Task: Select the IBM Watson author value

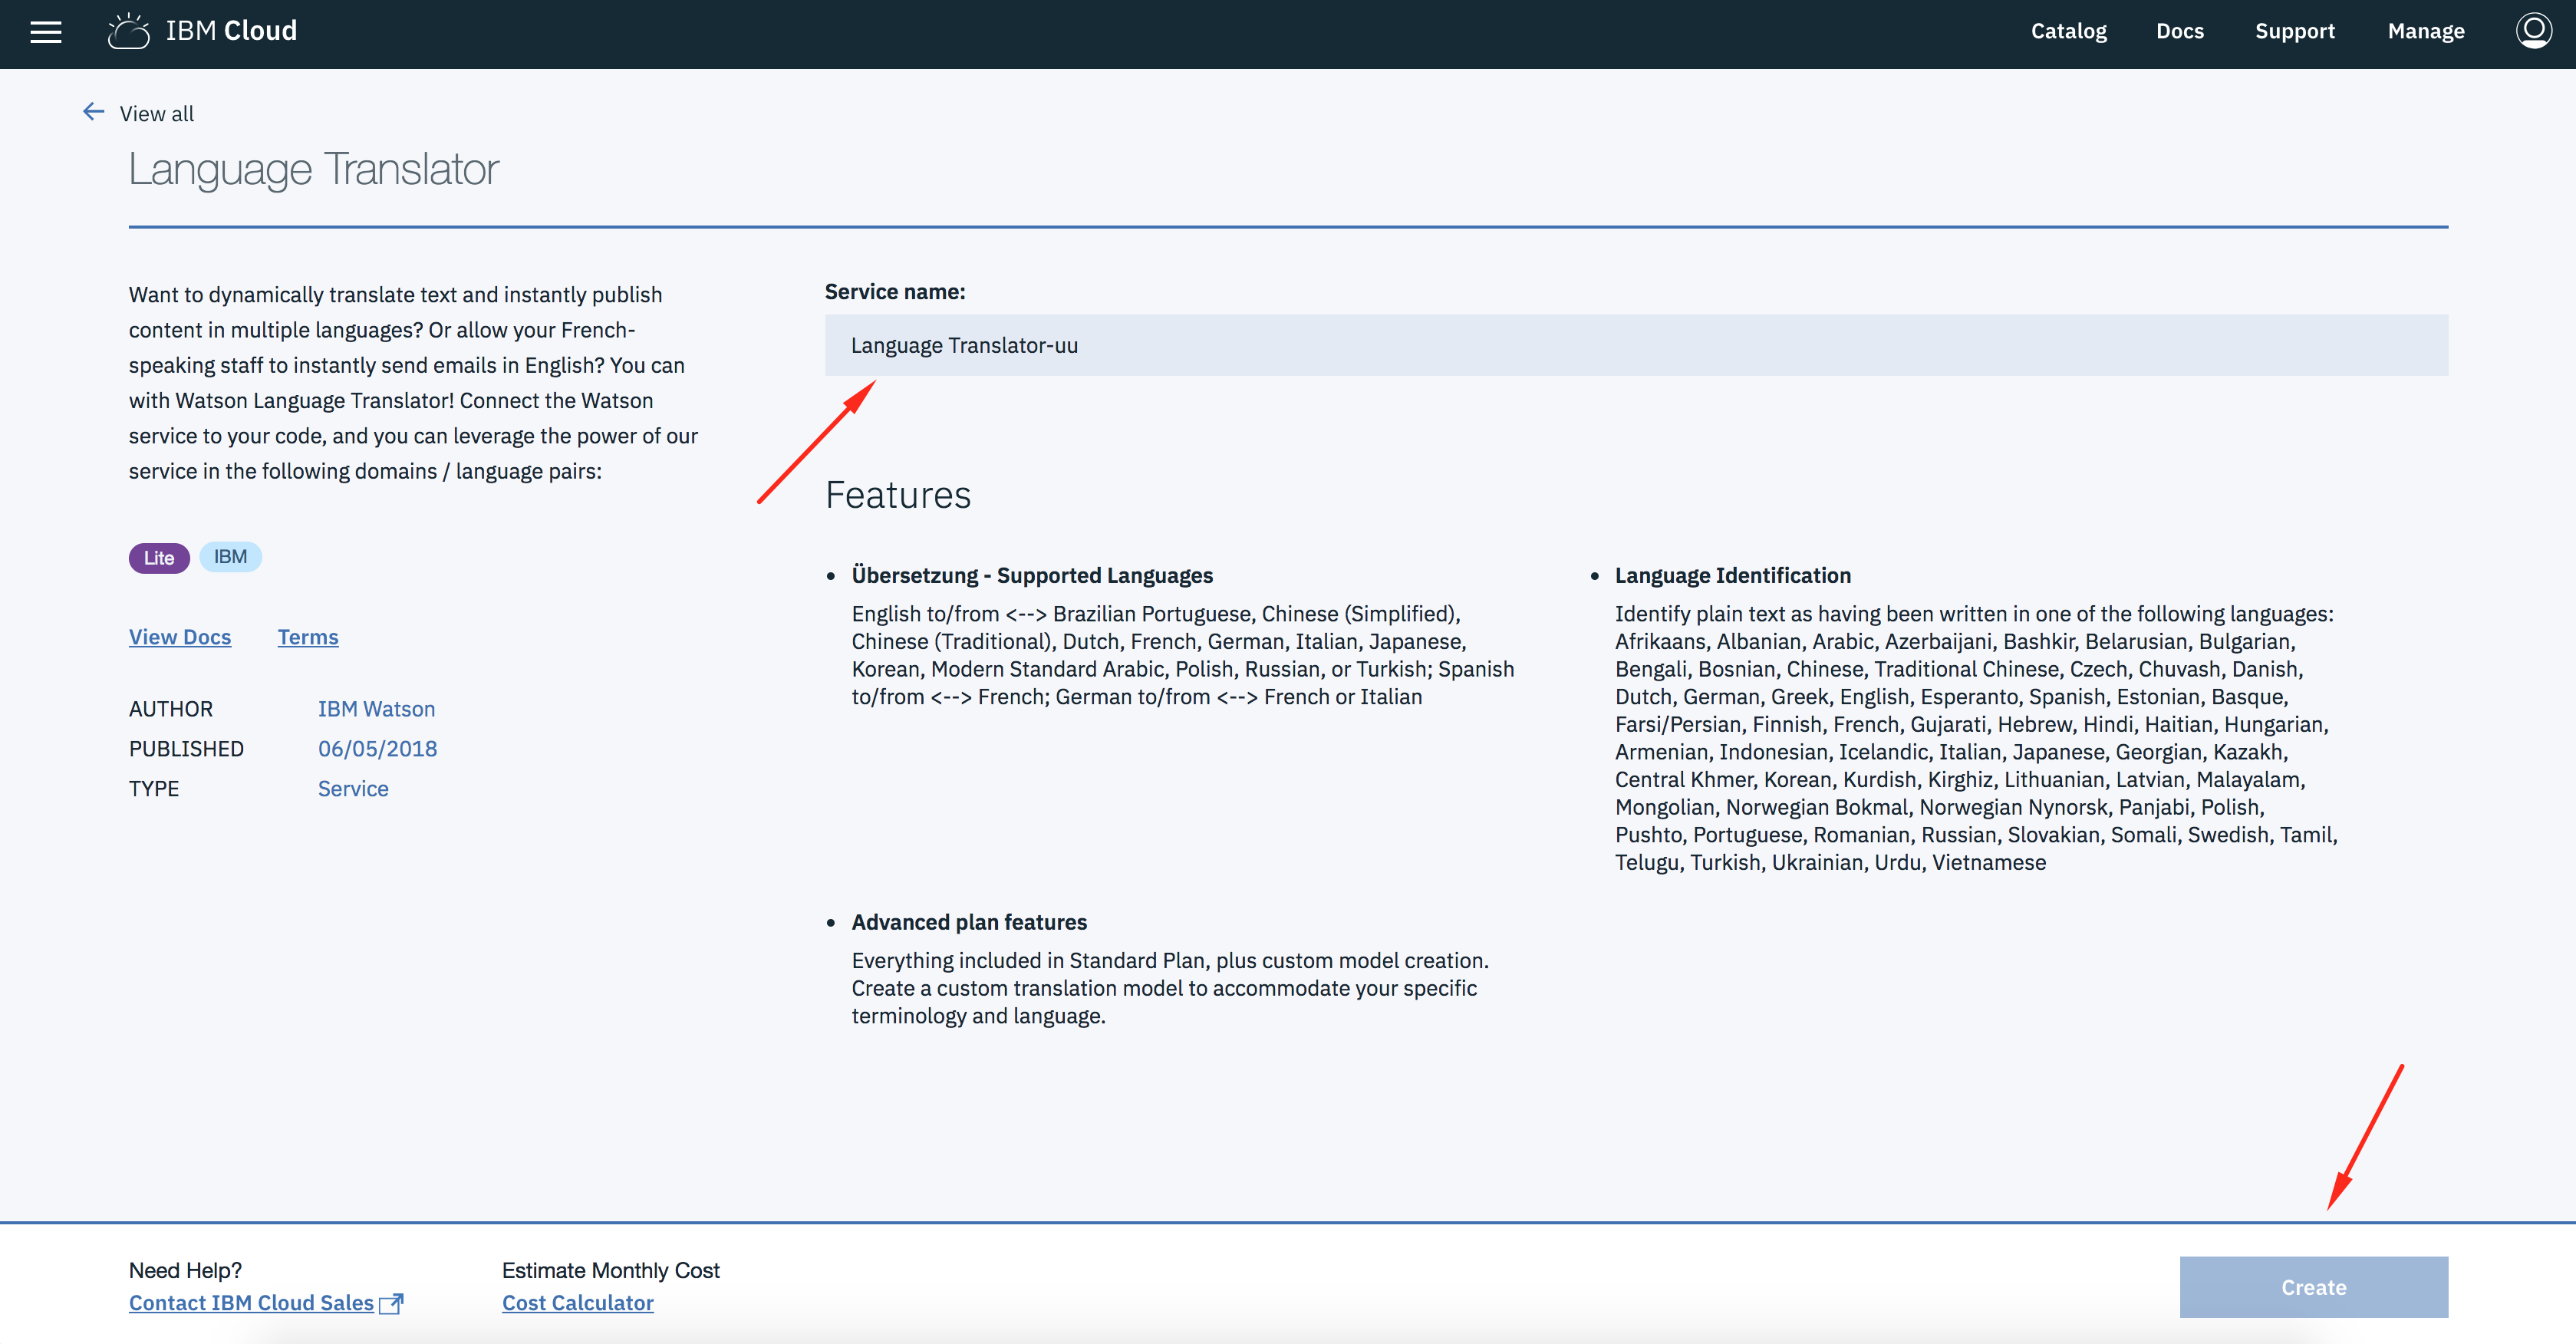Action: point(376,709)
